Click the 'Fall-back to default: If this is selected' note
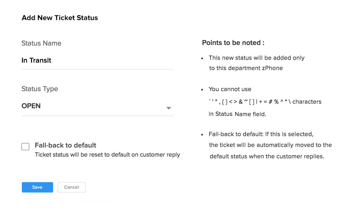Screen dimensions: 352x211 point(261,134)
